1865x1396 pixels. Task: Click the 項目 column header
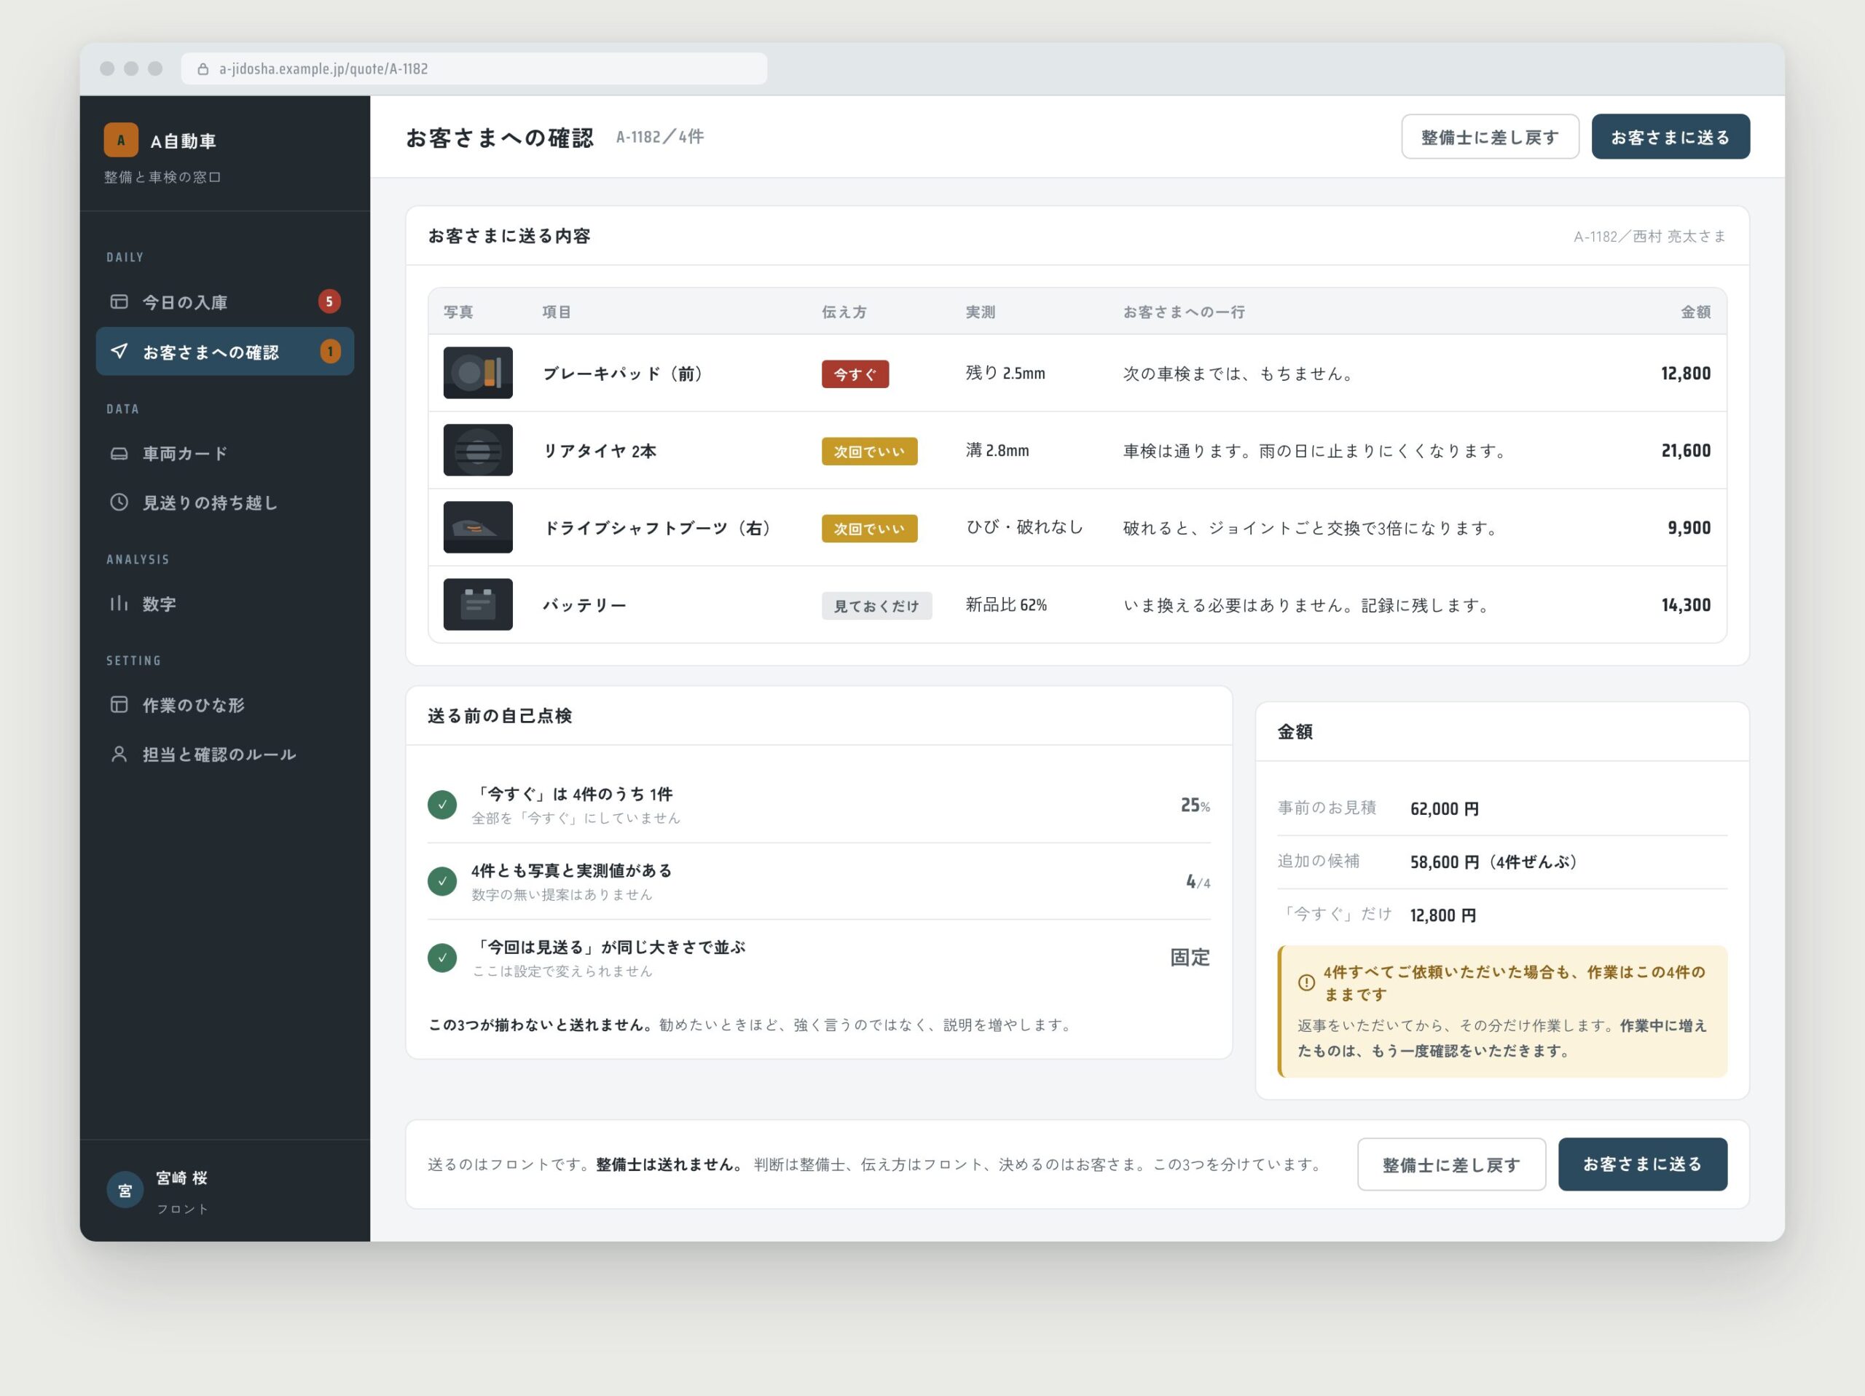tap(557, 312)
